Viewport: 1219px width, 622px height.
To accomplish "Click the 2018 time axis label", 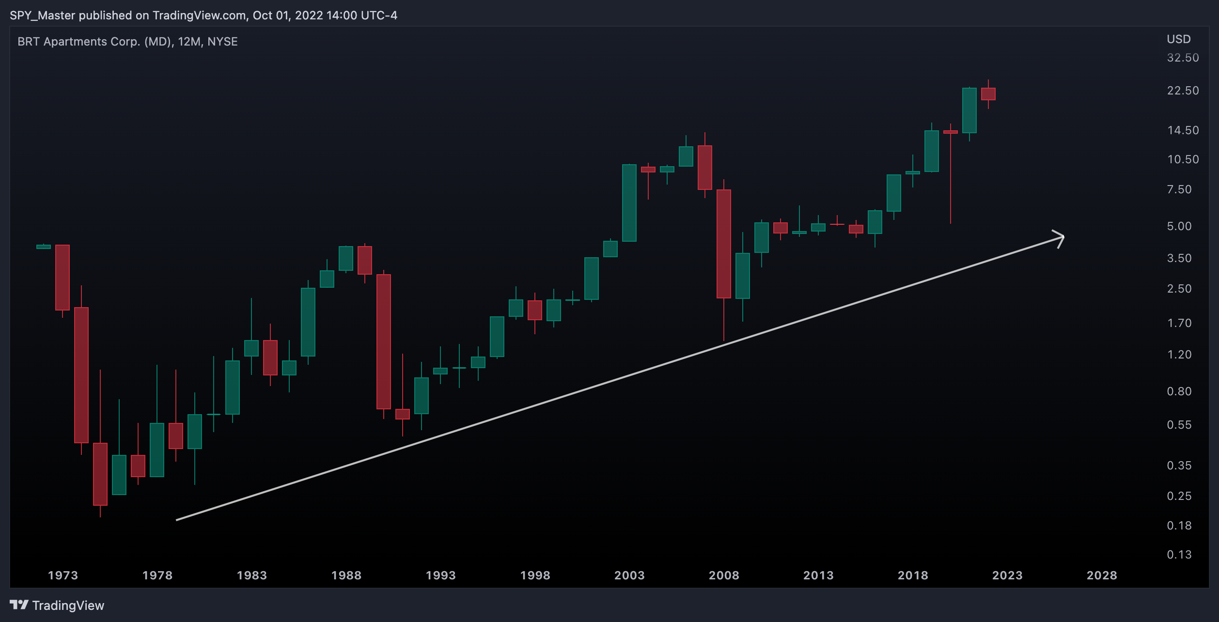I will pos(913,575).
